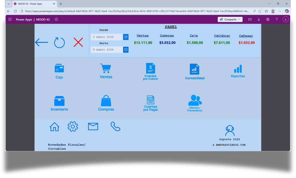The width and height of the screenshot is (296, 178).
Task: Click the browser address bar URL
Action: point(137,11)
